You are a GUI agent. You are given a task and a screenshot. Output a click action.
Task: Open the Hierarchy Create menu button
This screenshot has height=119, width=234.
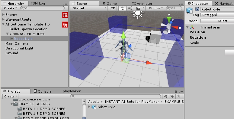(10, 8)
